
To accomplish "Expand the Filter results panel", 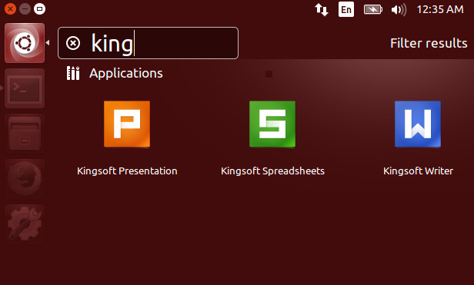I will (x=429, y=43).
